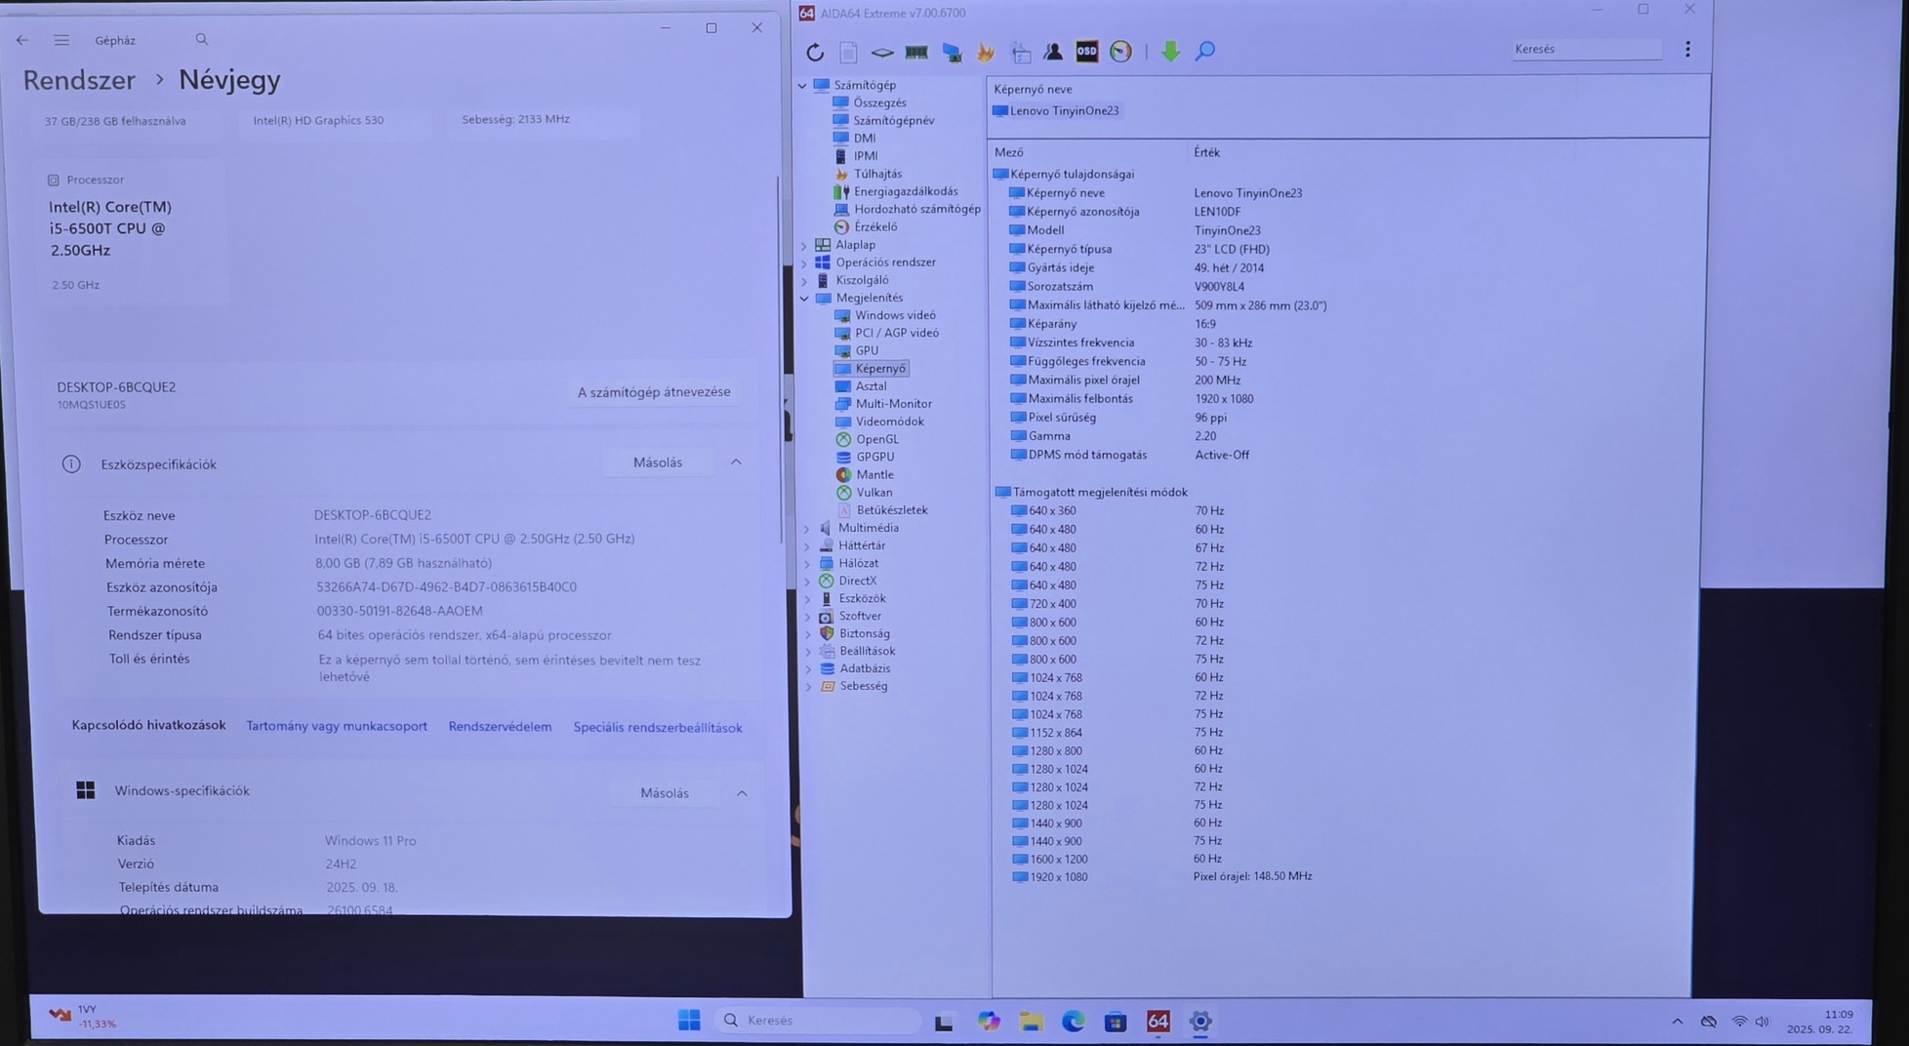Open Microsoft Store from the taskbar

click(x=1116, y=1022)
